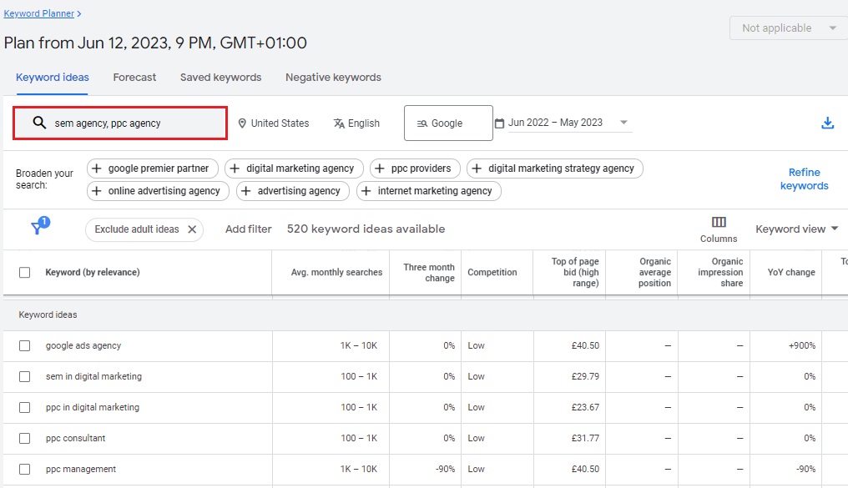848x488 pixels.
Task: Click the Add filter button
Action: [x=249, y=229]
